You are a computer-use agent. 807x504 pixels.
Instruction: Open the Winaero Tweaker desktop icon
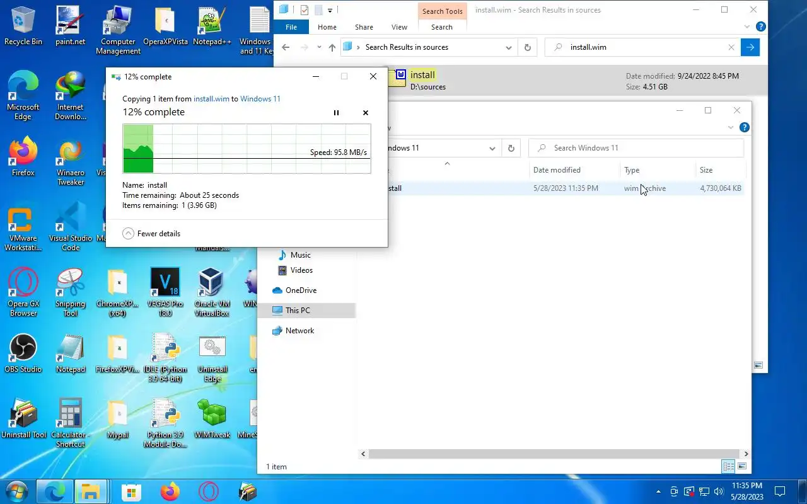click(71, 163)
